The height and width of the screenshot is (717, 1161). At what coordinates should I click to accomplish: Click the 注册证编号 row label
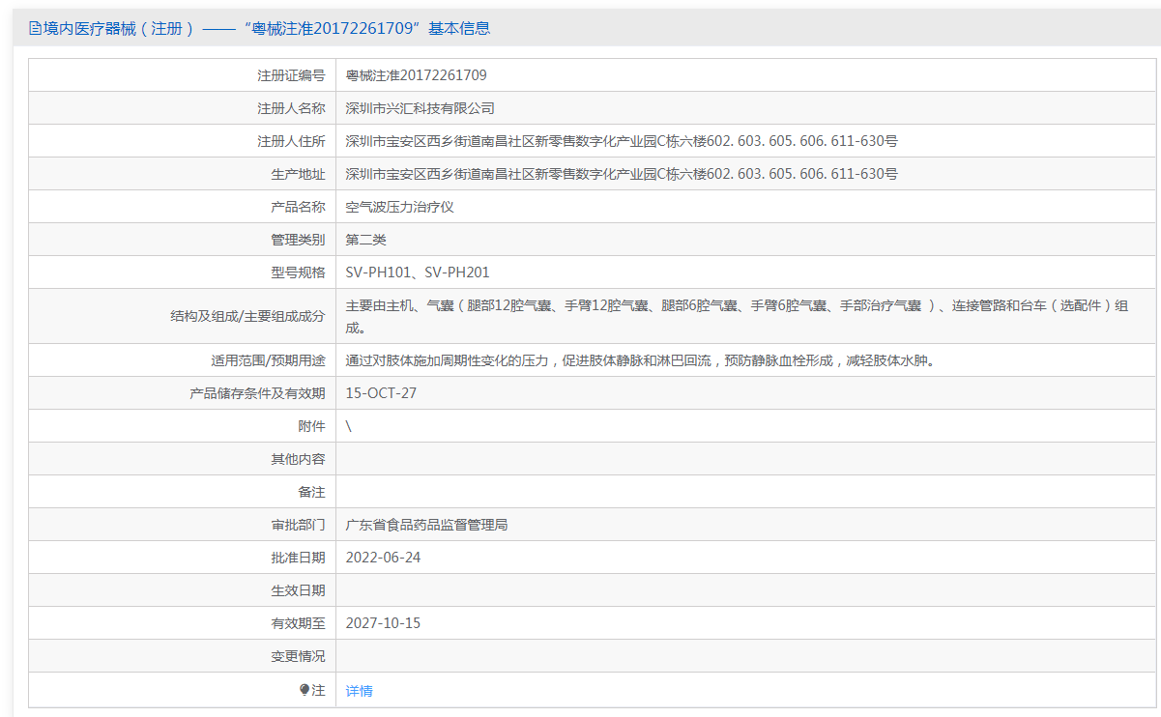(x=291, y=75)
